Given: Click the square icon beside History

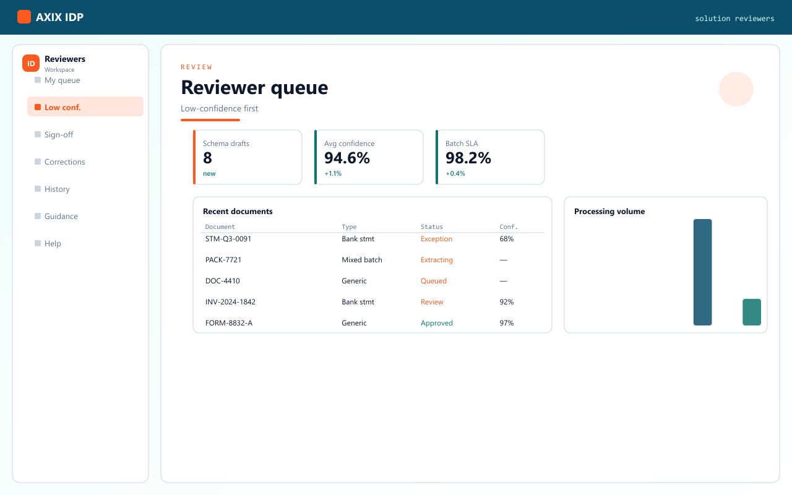Looking at the screenshot, I should (38, 189).
